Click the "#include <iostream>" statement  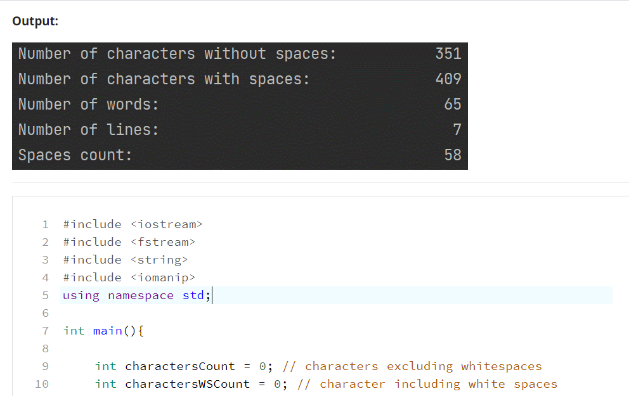(132, 224)
